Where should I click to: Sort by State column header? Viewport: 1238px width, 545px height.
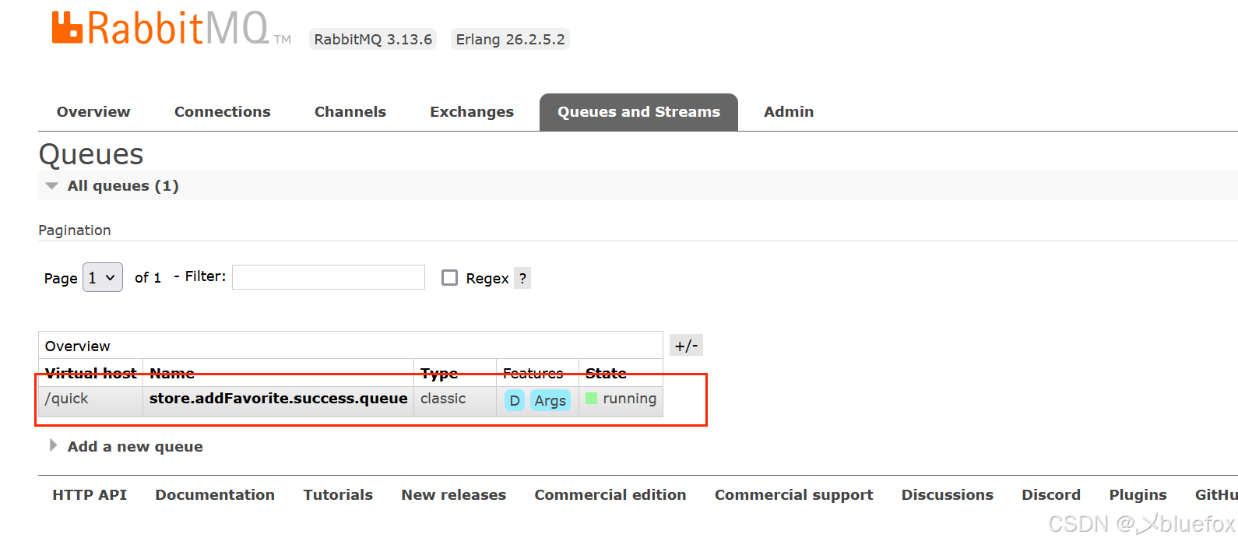pyautogui.click(x=606, y=373)
